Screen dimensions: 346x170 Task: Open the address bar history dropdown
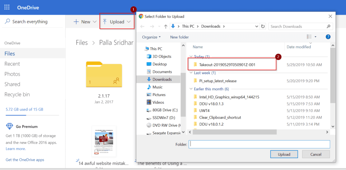(257, 26)
